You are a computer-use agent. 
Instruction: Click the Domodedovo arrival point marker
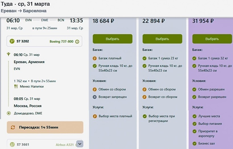coord(9,113)
